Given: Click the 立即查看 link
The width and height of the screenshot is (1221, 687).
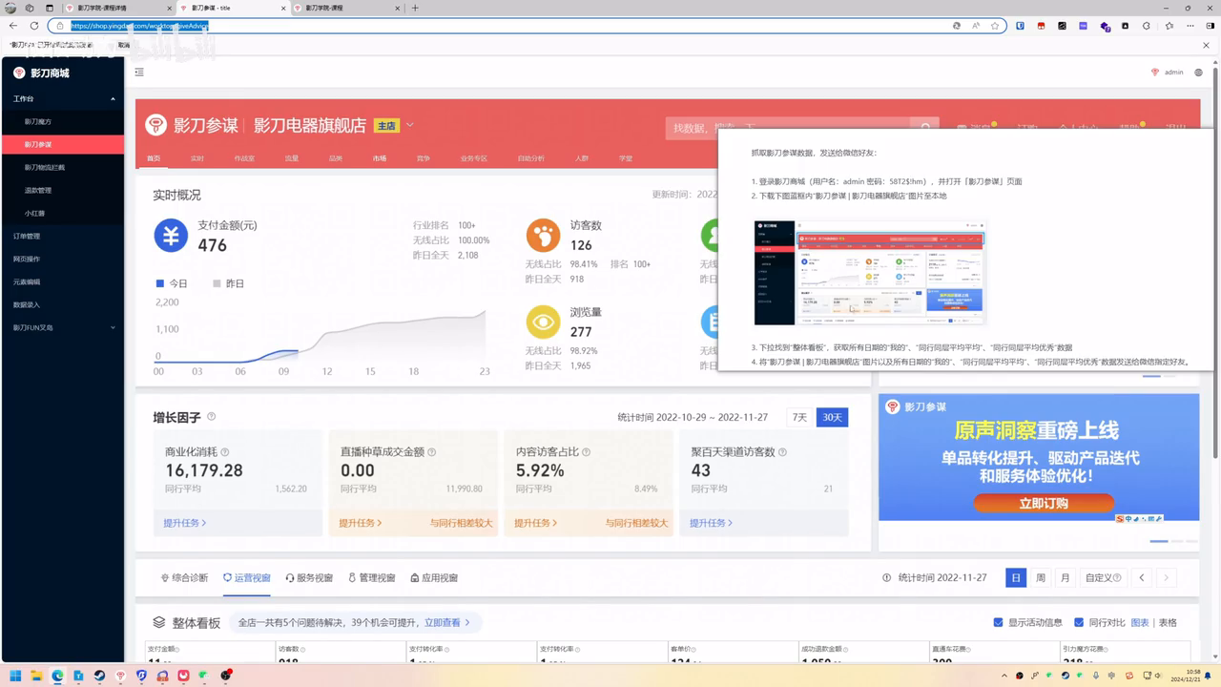Looking at the screenshot, I should pyautogui.click(x=446, y=622).
